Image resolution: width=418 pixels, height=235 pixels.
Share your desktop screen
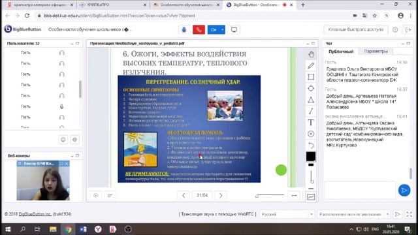(234, 29)
